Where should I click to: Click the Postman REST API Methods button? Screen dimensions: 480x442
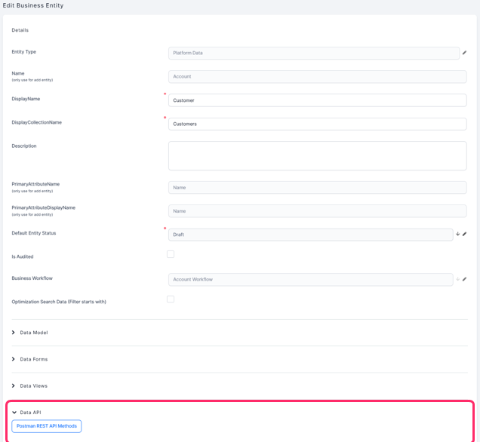pyautogui.click(x=47, y=426)
